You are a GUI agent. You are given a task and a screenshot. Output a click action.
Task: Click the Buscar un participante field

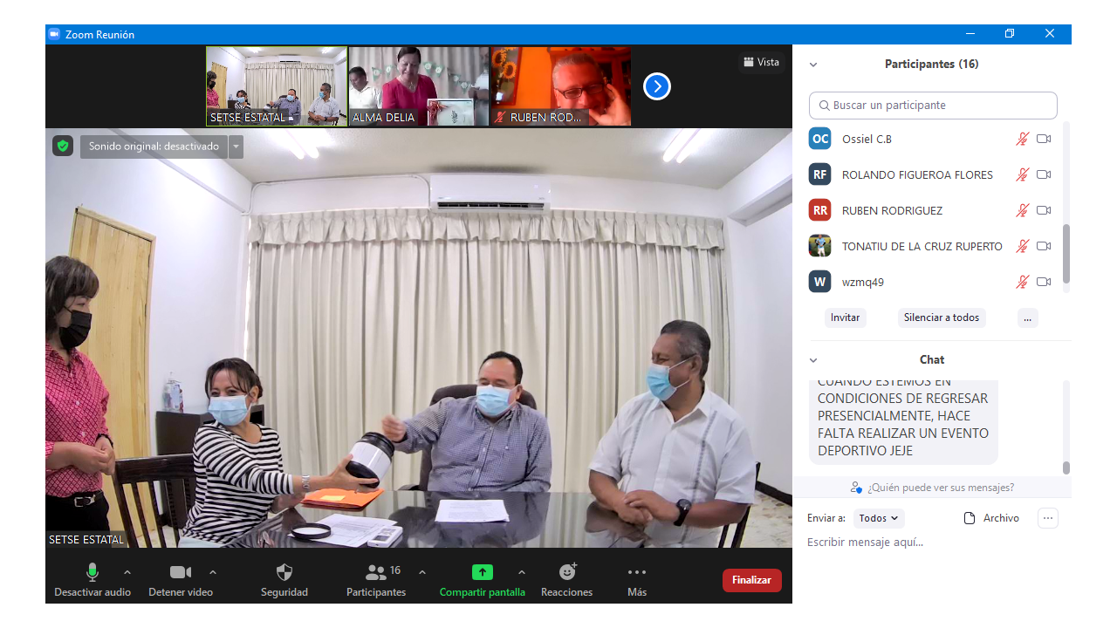[933, 106]
